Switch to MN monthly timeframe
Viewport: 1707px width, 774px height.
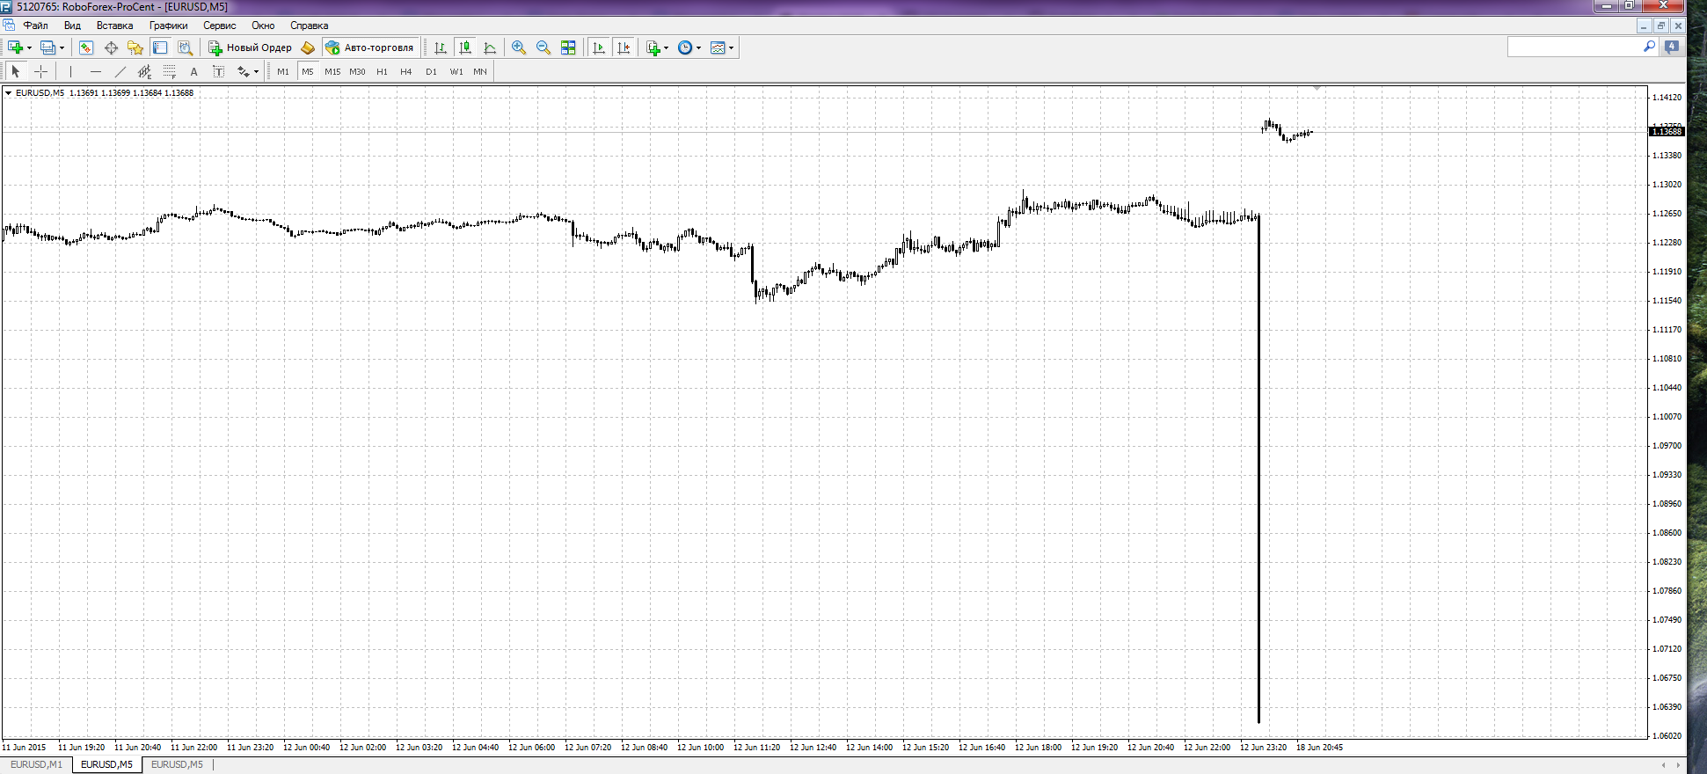[480, 71]
